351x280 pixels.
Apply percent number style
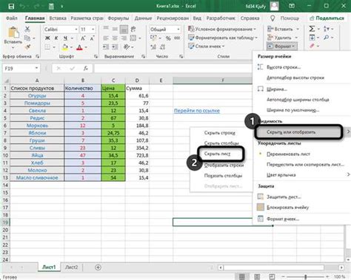(x=168, y=38)
